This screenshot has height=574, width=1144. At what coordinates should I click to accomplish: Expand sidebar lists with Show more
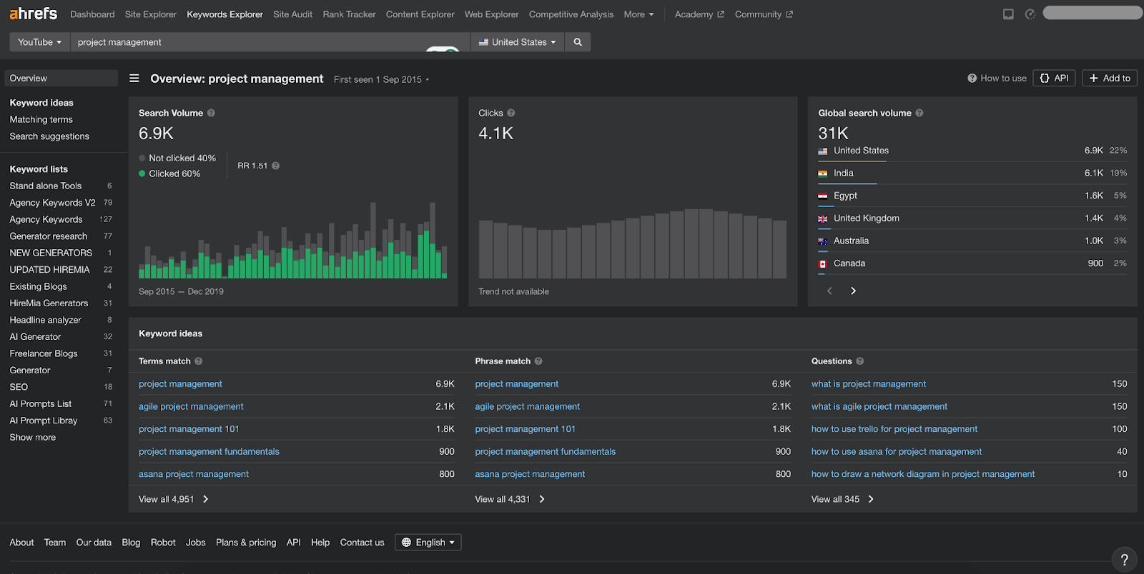tap(32, 438)
